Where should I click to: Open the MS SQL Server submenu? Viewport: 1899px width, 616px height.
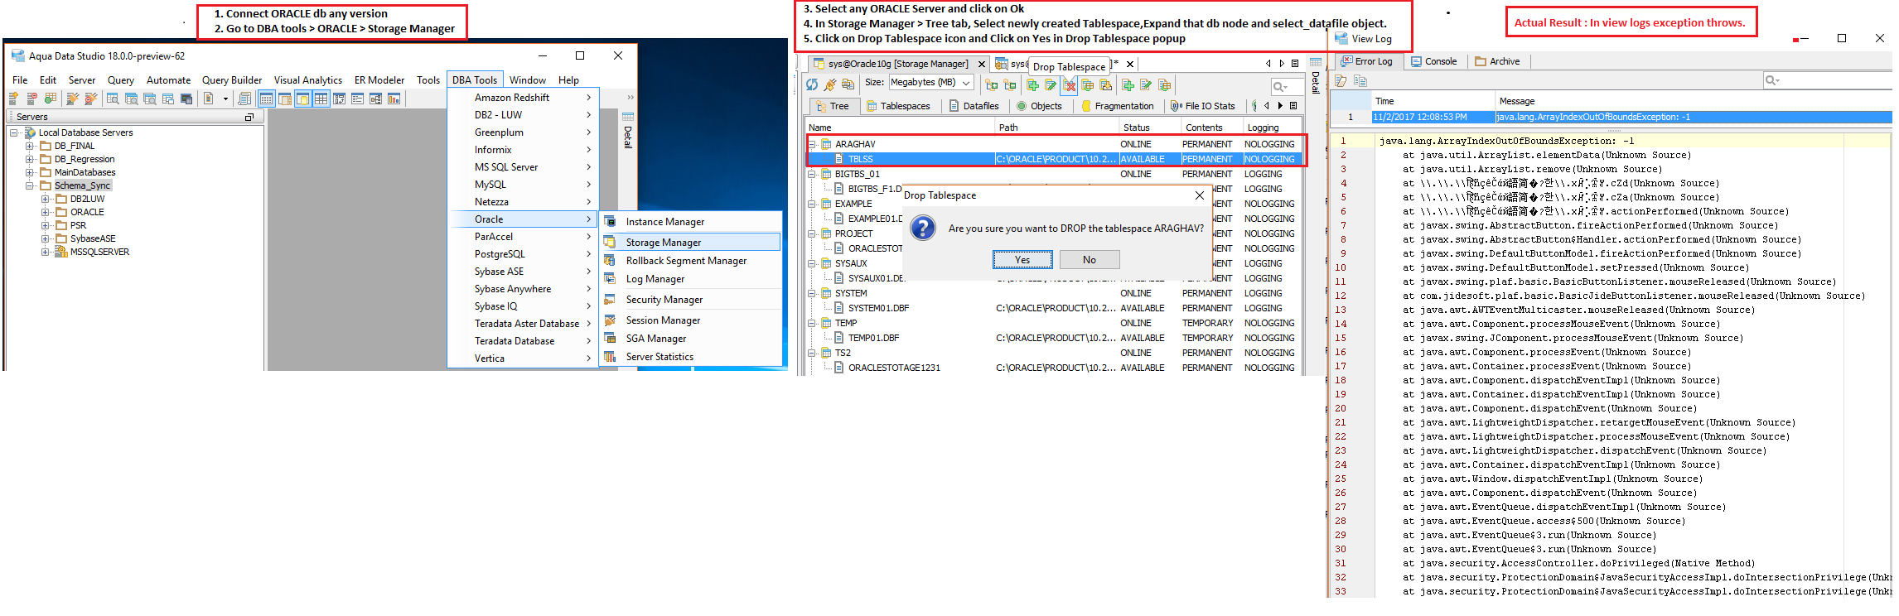pyautogui.click(x=524, y=167)
